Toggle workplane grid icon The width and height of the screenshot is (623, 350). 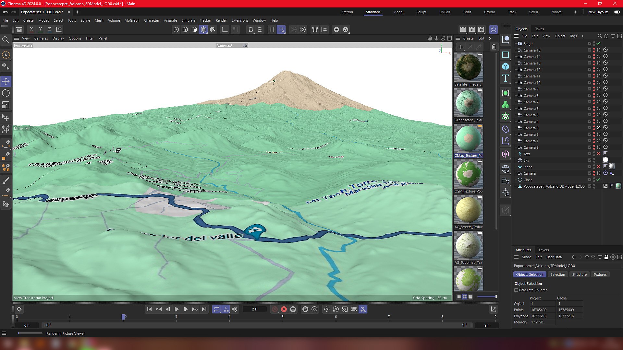(272, 29)
